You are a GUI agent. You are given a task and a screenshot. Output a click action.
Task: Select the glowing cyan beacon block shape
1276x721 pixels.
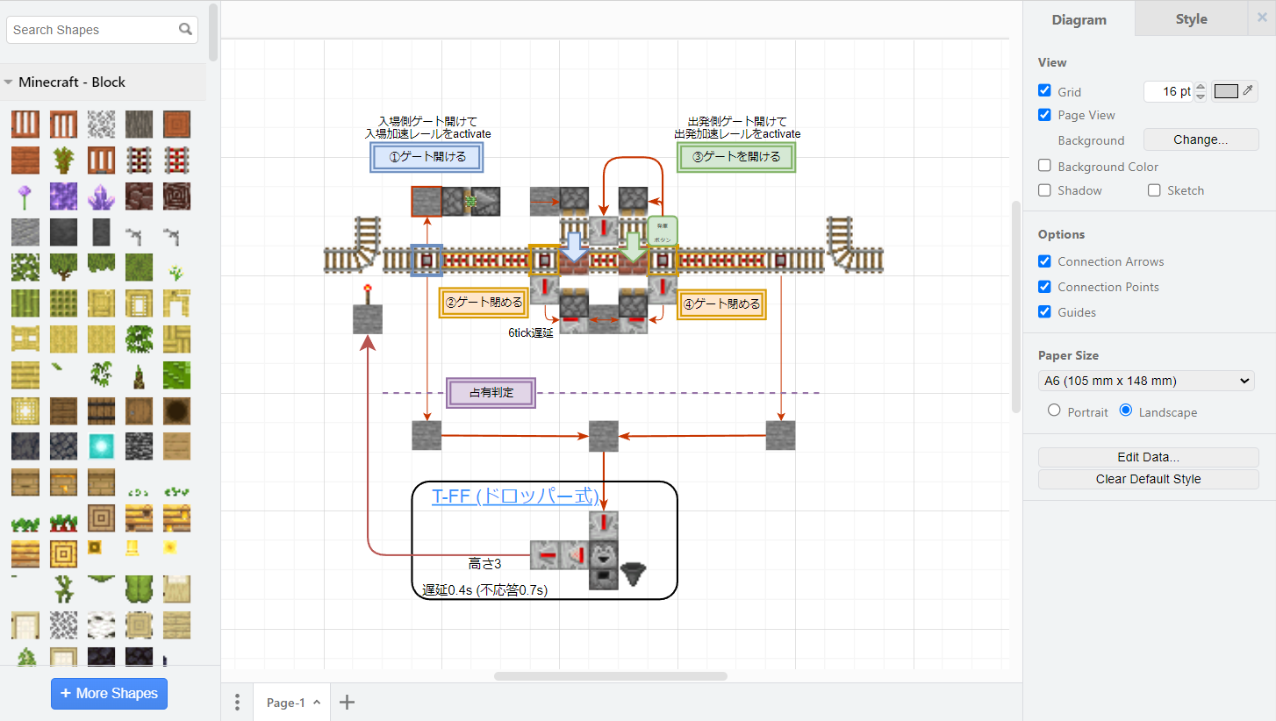click(x=101, y=446)
